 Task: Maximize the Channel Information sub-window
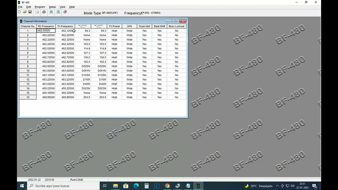click(x=176, y=21)
